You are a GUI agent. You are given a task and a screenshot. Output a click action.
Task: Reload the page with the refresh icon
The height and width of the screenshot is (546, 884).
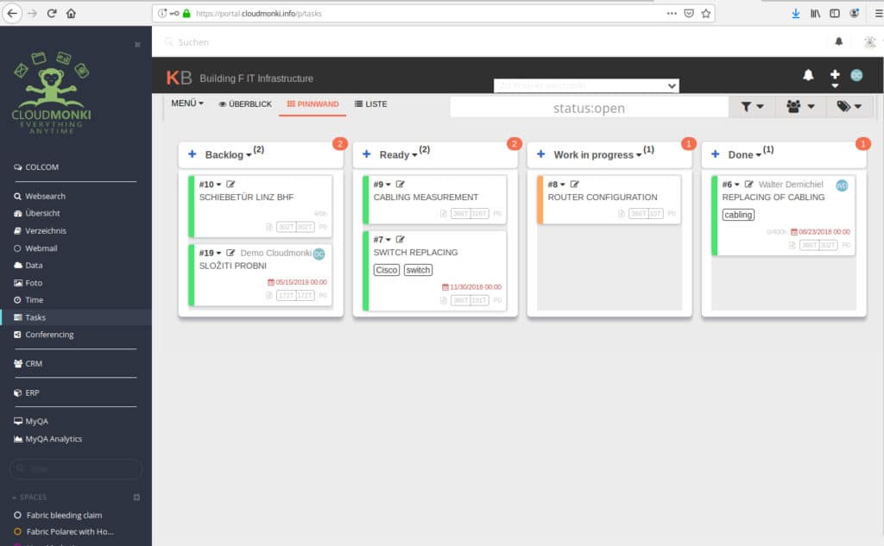pos(52,13)
